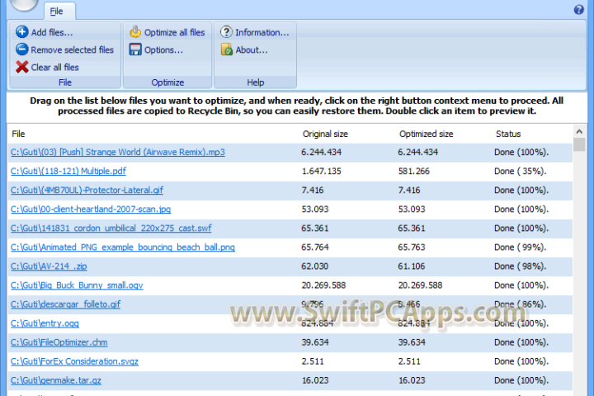Choose the Remove selected files label
The width and height of the screenshot is (594, 396).
[72, 50]
